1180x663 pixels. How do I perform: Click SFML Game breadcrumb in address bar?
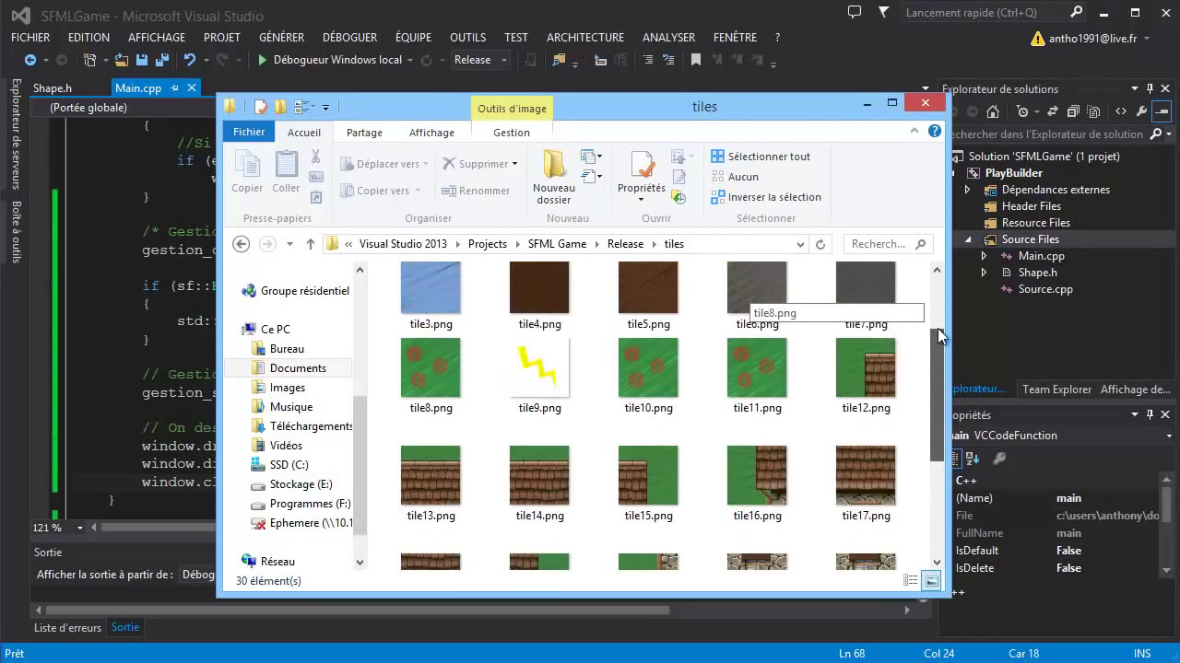click(557, 244)
